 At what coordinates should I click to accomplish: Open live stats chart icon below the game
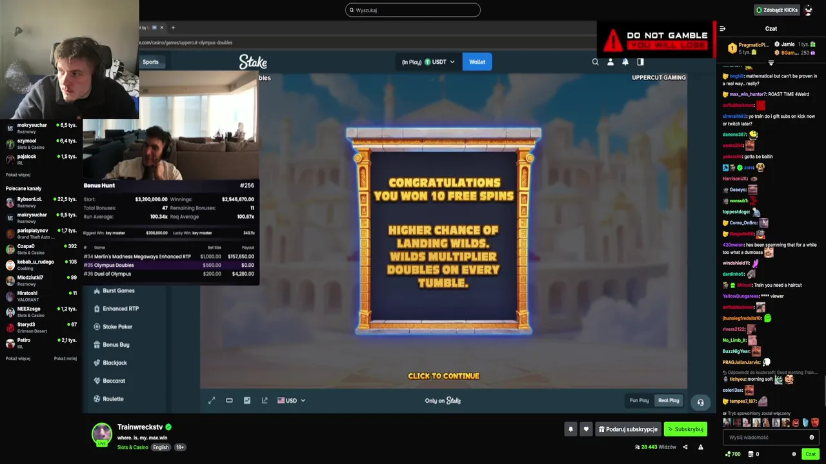(247, 400)
